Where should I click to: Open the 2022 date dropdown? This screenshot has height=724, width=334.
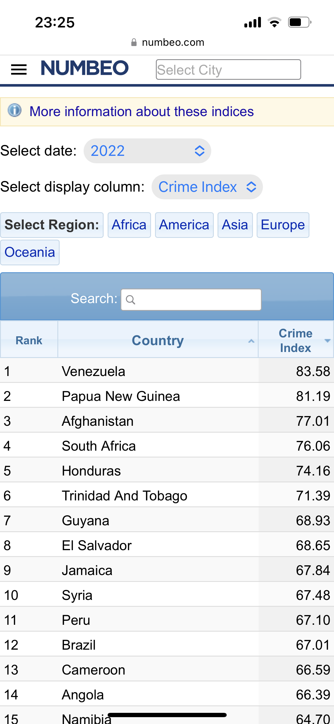click(147, 151)
